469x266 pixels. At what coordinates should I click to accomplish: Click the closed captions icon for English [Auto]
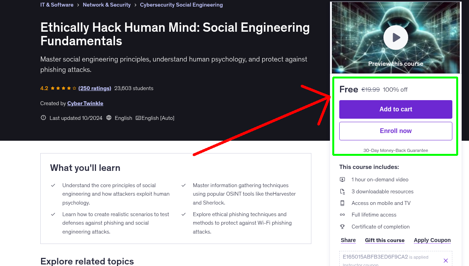click(137, 118)
